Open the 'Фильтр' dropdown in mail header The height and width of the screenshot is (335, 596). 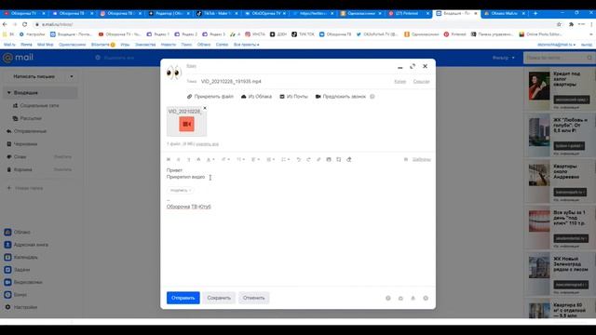tap(504, 58)
